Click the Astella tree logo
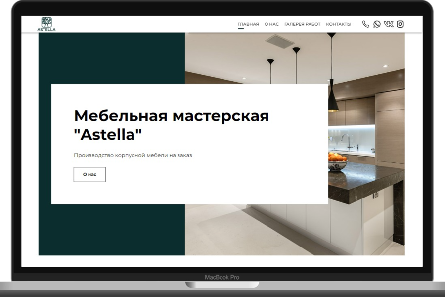The image size is (445, 297). click(47, 21)
